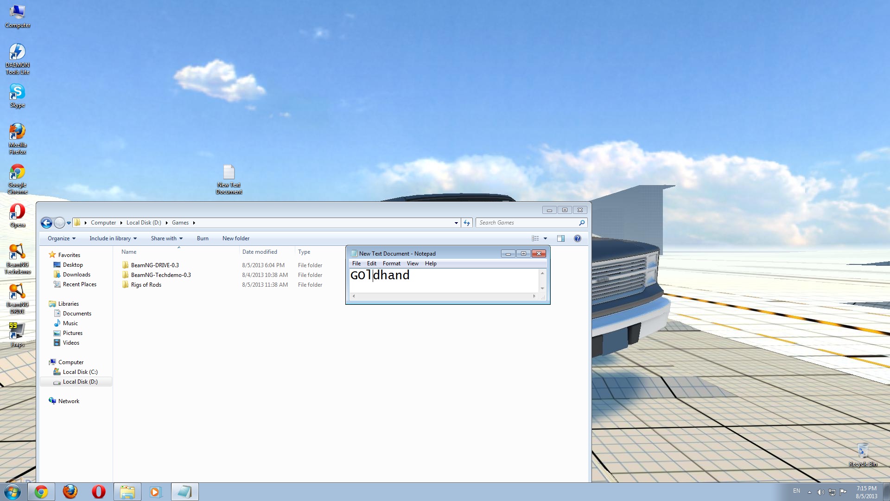Select BeamNG-Techdemo-0.3 folder
890x501 pixels.
[x=161, y=275]
